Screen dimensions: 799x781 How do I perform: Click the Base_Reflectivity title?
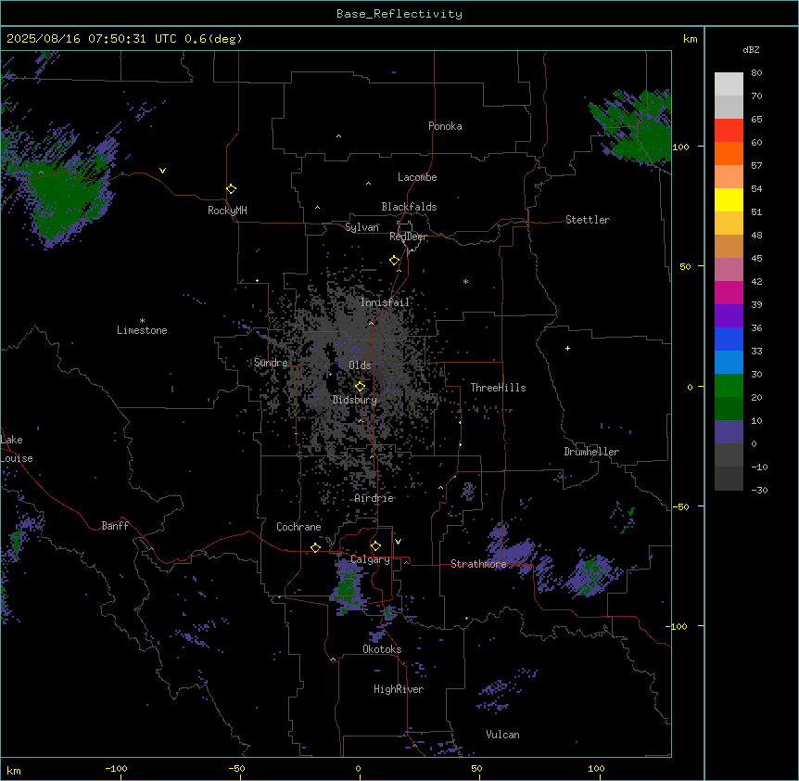(399, 14)
